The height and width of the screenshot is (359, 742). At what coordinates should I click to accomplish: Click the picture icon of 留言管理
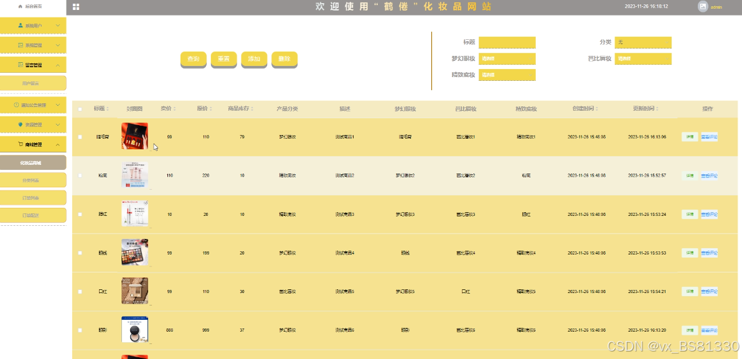click(x=21, y=64)
